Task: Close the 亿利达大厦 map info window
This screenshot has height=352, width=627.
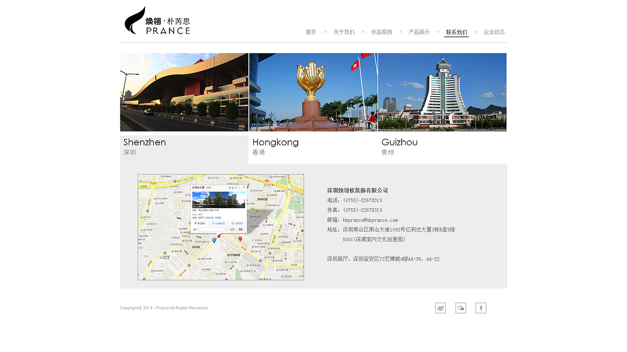Action: pos(244,188)
